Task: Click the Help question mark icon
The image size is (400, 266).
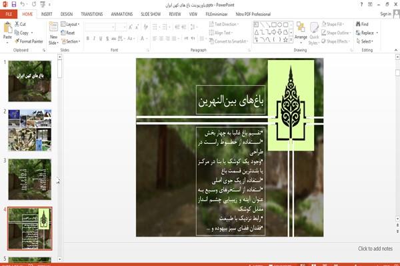Action: [x=361, y=5]
